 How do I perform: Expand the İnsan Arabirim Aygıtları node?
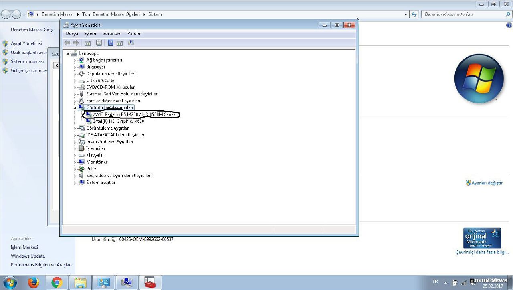(x=75, y=142)
